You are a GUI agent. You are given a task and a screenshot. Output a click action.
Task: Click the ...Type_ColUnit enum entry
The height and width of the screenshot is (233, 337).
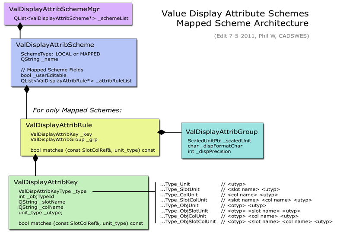(x=179, y=195)
